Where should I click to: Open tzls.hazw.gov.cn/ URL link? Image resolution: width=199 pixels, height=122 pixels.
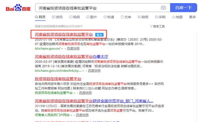pyautogui.click(x=48, y=49)
